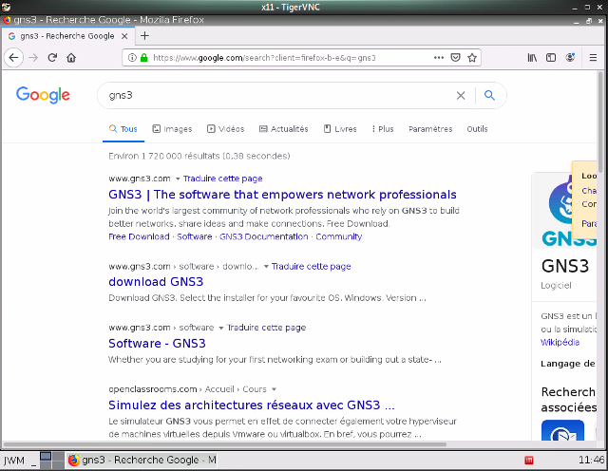Open the JWM start menu
Viewport: 608px width, 471px height.
point(14,461)
